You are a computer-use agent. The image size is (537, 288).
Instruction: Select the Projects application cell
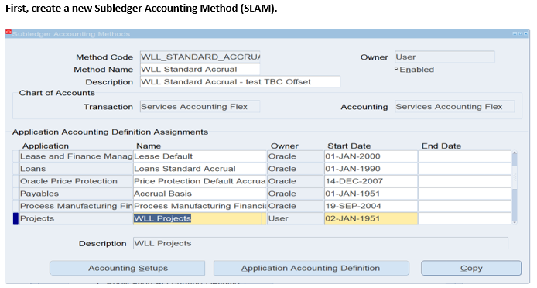point(76,218)
